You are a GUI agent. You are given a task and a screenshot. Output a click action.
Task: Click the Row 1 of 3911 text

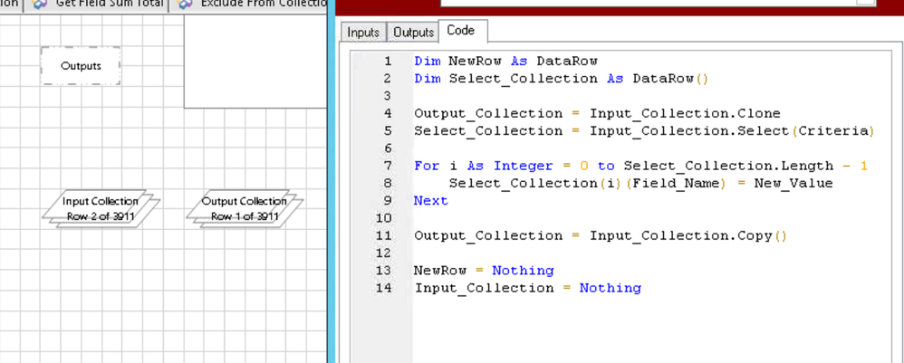point(245,216)
